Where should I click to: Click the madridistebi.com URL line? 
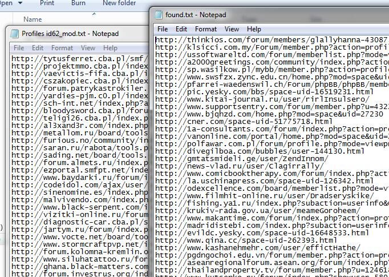(272, 226)
